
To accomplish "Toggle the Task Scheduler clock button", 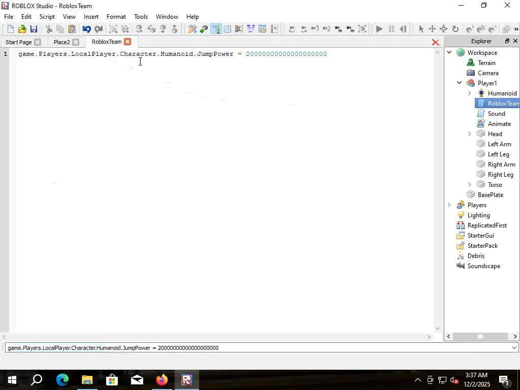I will [263, 29].
